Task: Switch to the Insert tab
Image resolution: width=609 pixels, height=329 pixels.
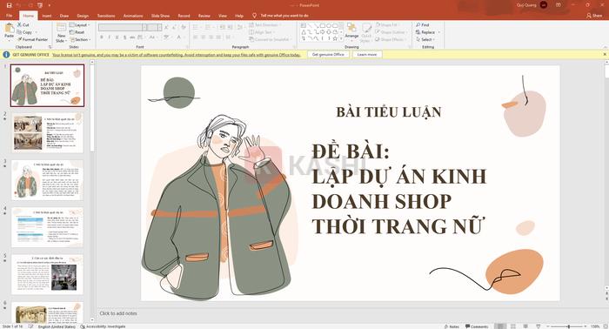Action: [47, 16]
